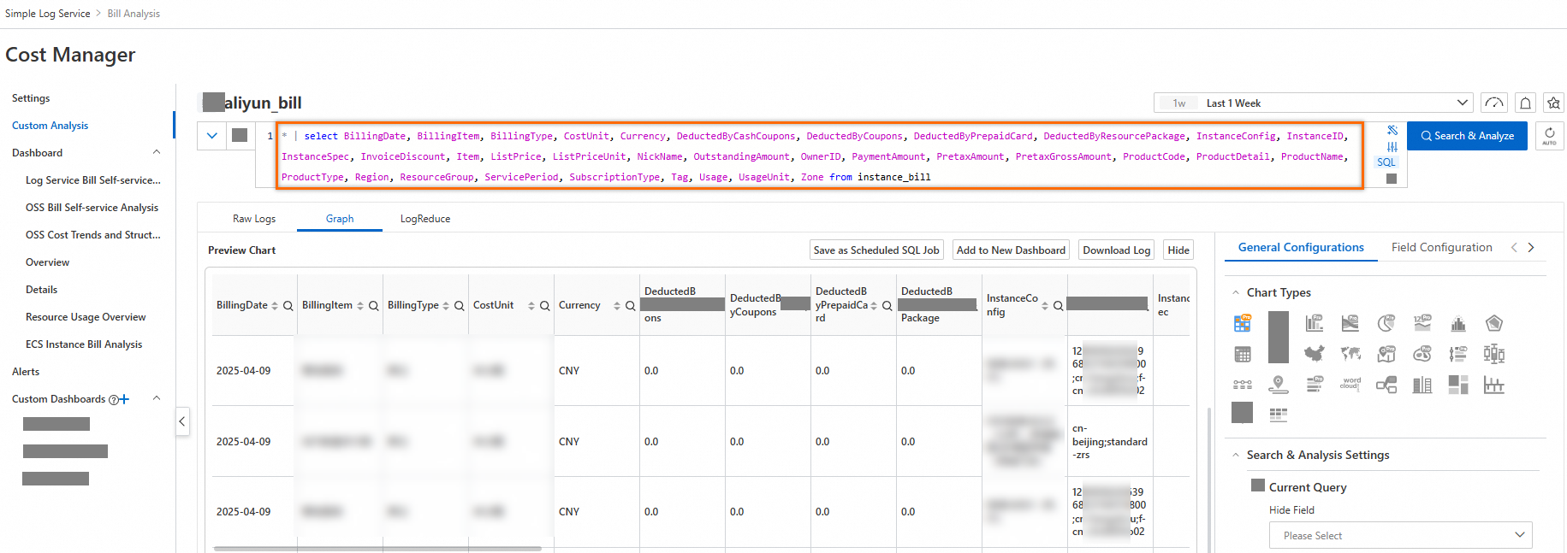Image resolution: width=1567 pixels, height=553 pixels.
Task: Collapse the left sidebar panel handle
Action: click(x=182, y=421)
